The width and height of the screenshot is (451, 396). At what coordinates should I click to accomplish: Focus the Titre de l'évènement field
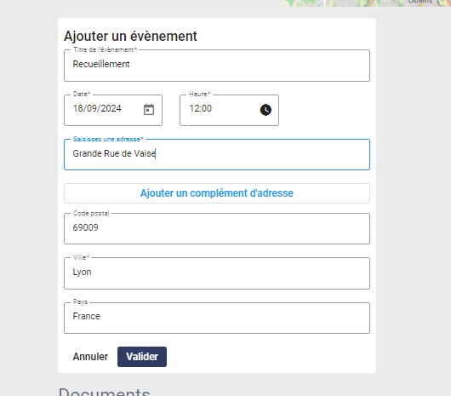click(x=217, y=66)
